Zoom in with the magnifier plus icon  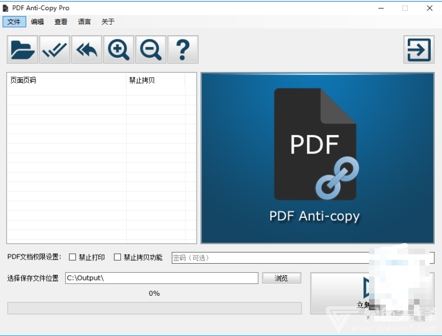119,49
